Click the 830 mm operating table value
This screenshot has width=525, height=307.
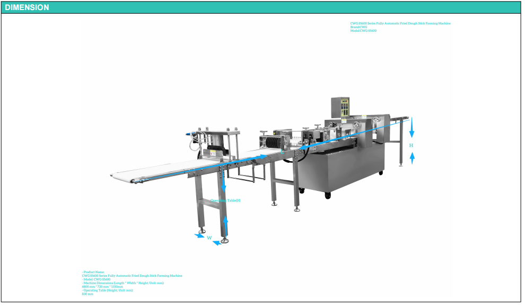click(x=87, y=294)
